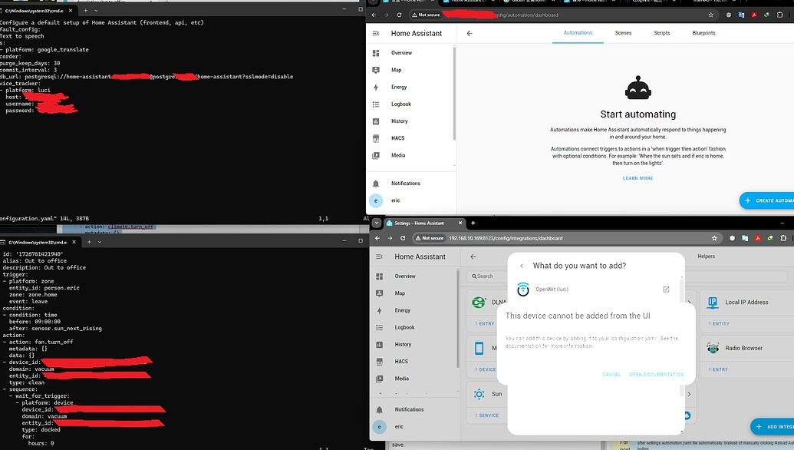Image resolution: width=794 pixels, height=450 pixels.
Task: Click the LEARN MORE link
Action: 638,177
